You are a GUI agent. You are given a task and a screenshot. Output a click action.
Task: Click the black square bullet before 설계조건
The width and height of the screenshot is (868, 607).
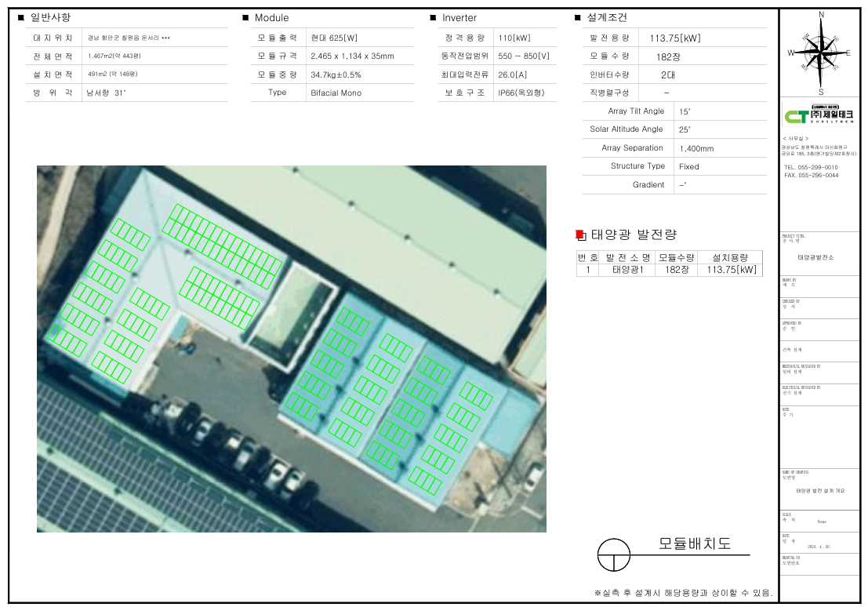pos(578,17)
